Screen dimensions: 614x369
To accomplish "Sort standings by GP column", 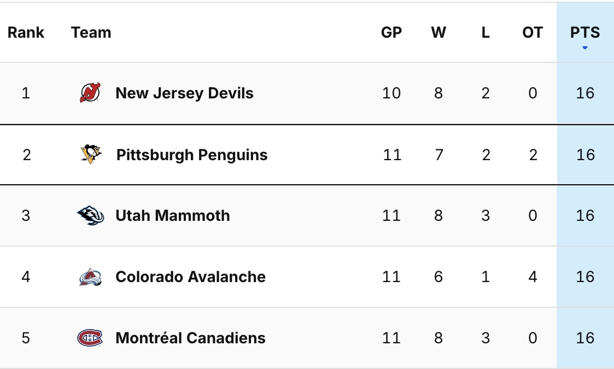I will coord(391,33).
